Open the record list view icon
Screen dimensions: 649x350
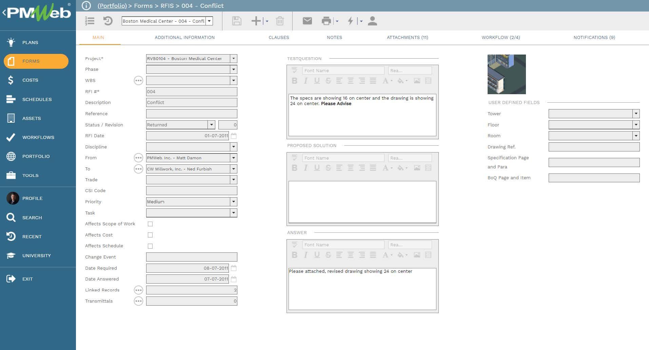[90, 21]
